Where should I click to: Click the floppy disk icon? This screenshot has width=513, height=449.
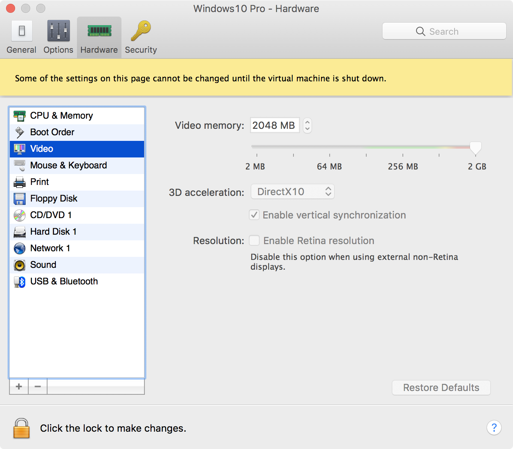tap(20, 199)
